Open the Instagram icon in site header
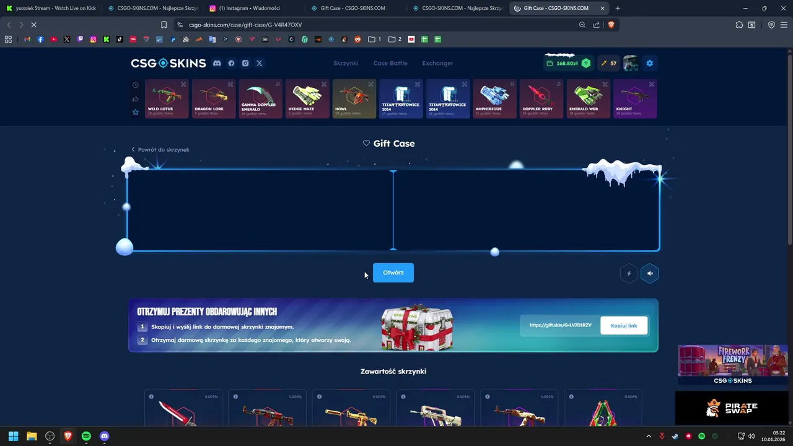Screen dimensions: 793x446 pyautogui.click(x=245, y=63)
